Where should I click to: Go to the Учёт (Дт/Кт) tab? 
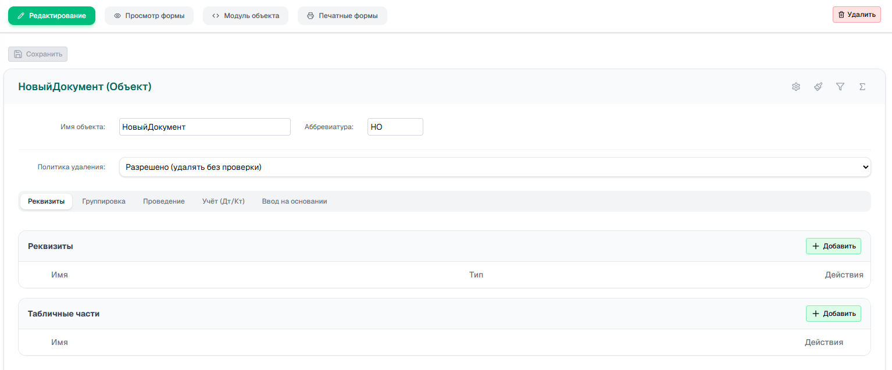pos(223,201)
